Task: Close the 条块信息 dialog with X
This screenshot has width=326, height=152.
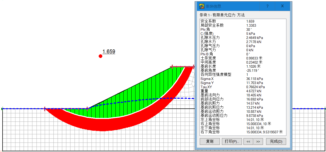Action: (x=282, y=6)
